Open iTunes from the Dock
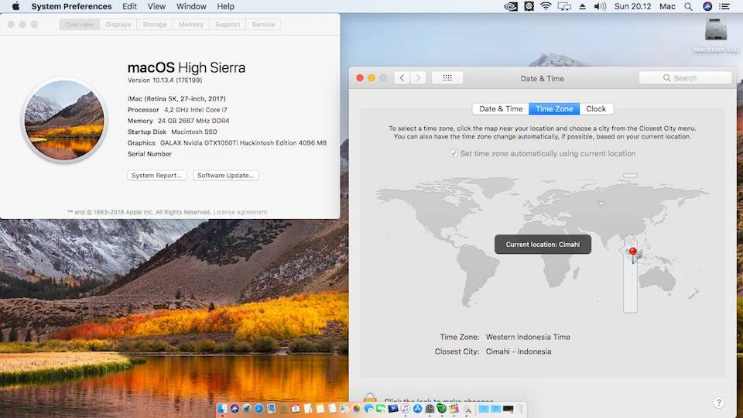 coord(405,408)
